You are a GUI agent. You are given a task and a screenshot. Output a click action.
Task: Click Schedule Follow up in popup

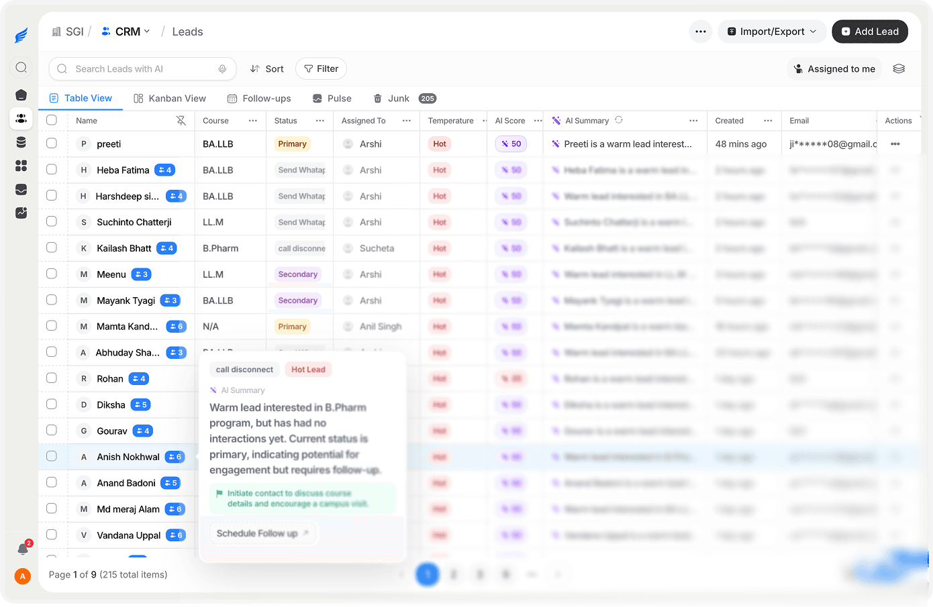pos(262,533)
